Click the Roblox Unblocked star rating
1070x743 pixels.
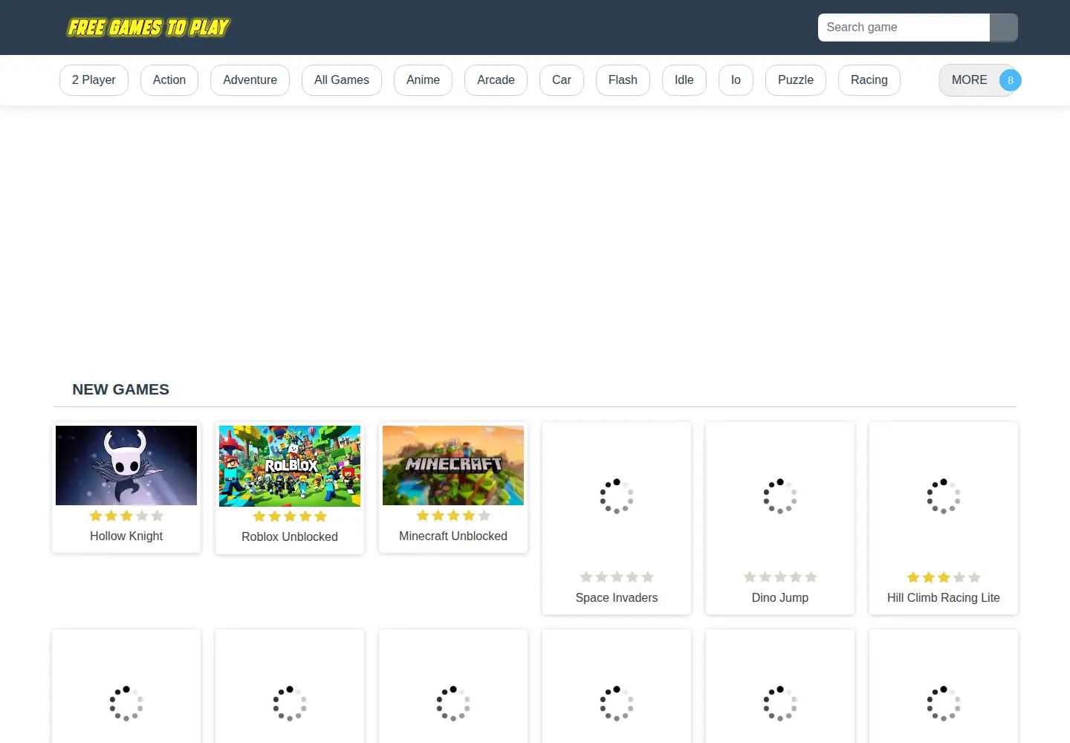290,516
